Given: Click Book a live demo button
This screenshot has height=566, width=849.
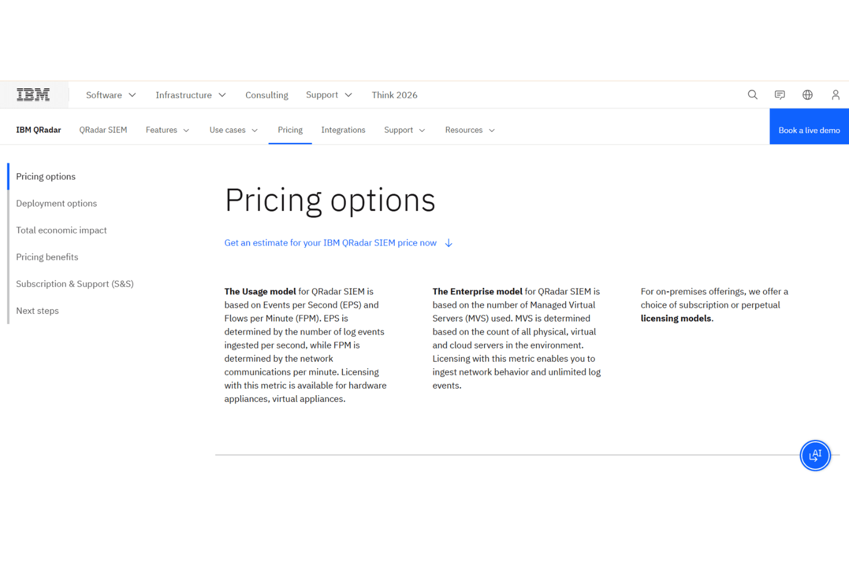Looking at the screenshot, I should click(809, 127).
